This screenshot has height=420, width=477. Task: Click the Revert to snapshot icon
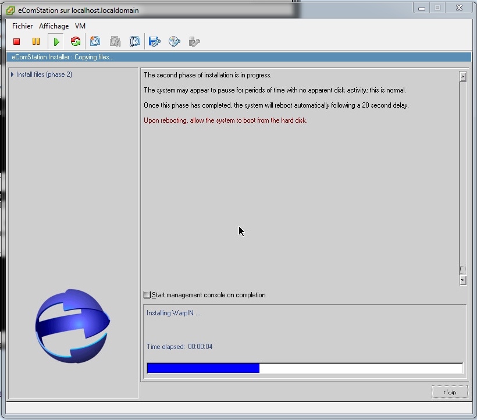[115, 41]
